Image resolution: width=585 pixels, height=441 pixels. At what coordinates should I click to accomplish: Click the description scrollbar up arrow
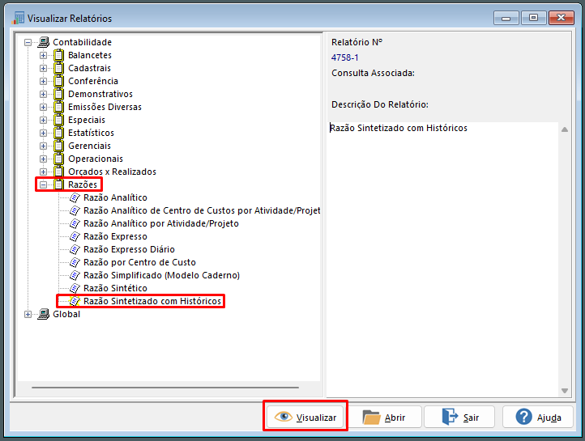(565, 129)
